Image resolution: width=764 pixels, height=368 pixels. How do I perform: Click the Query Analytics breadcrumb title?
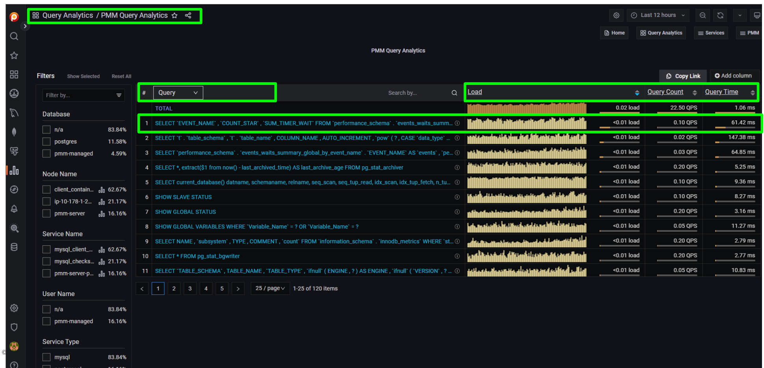[68, 15]
